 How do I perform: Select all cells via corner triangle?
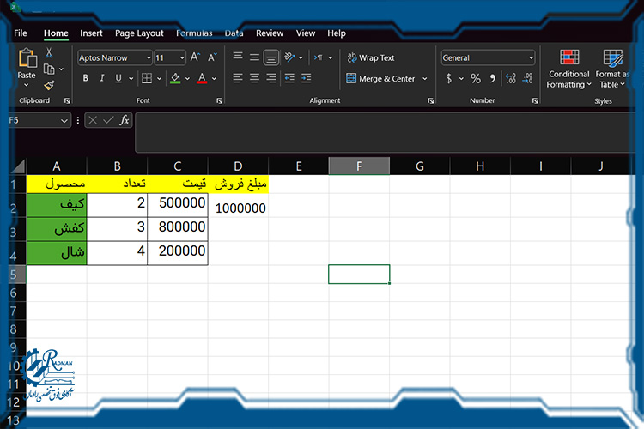tap(18, 166)
